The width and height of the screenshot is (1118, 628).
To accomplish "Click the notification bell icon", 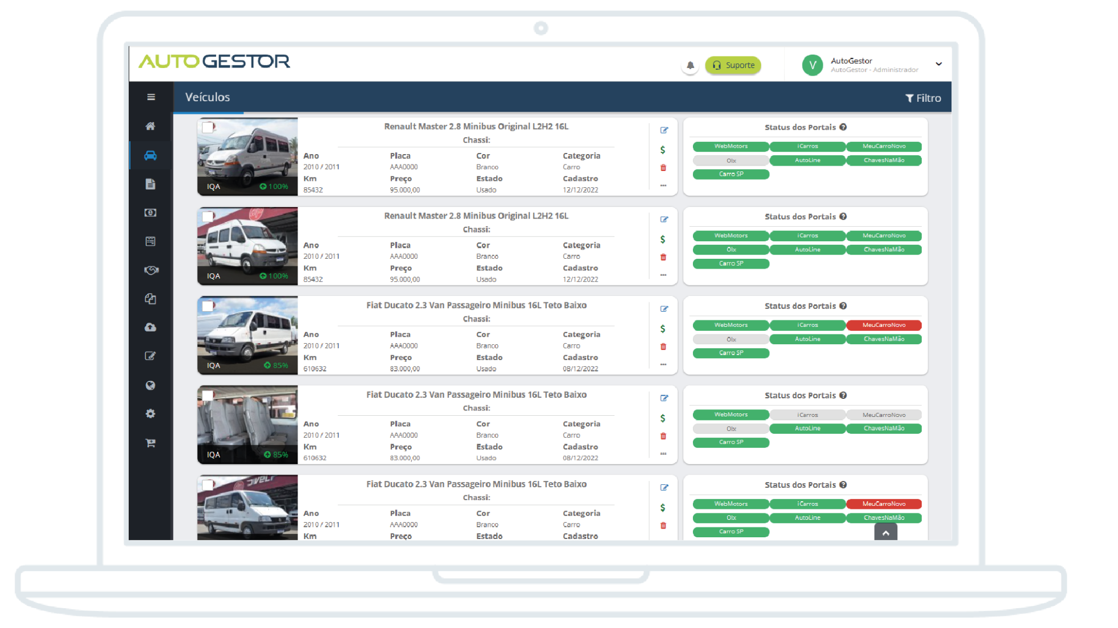I will click(x=690, y=65).
